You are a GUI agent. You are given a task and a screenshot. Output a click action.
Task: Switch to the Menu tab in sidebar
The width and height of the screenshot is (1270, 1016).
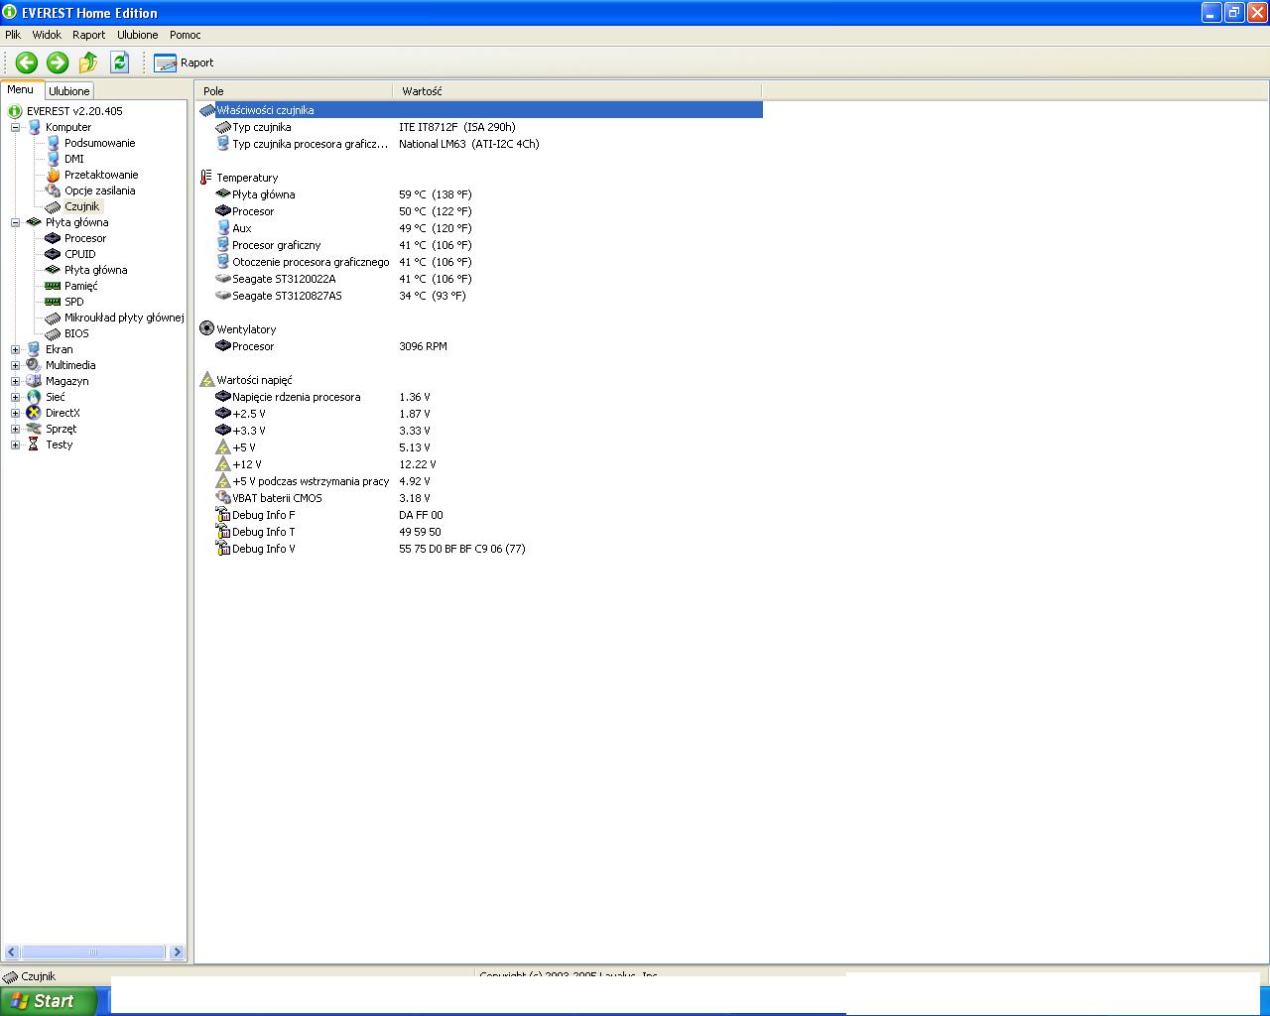[x=20, y=89]
